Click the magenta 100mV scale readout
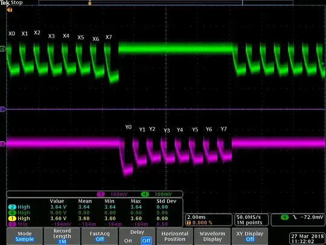The height and width of the screenshot is (245, 326). [119, 194]
